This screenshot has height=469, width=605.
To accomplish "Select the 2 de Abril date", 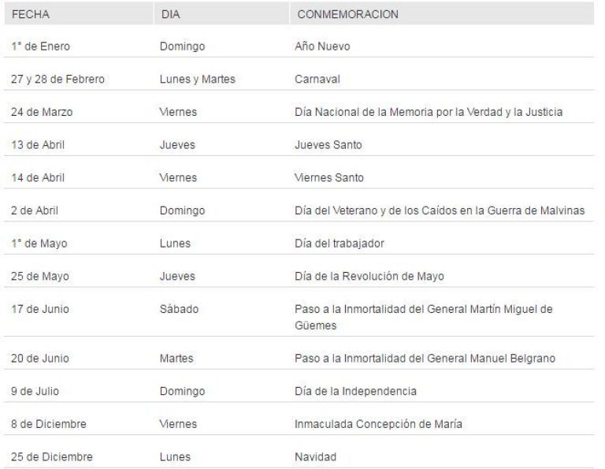I will pyautogui.click(x=35, y=210).
